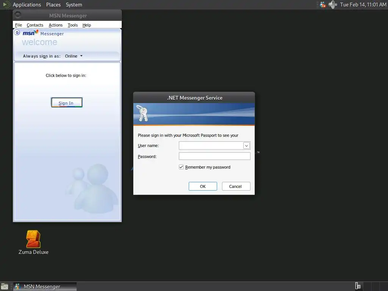Open the System menu in top panel

74,5
